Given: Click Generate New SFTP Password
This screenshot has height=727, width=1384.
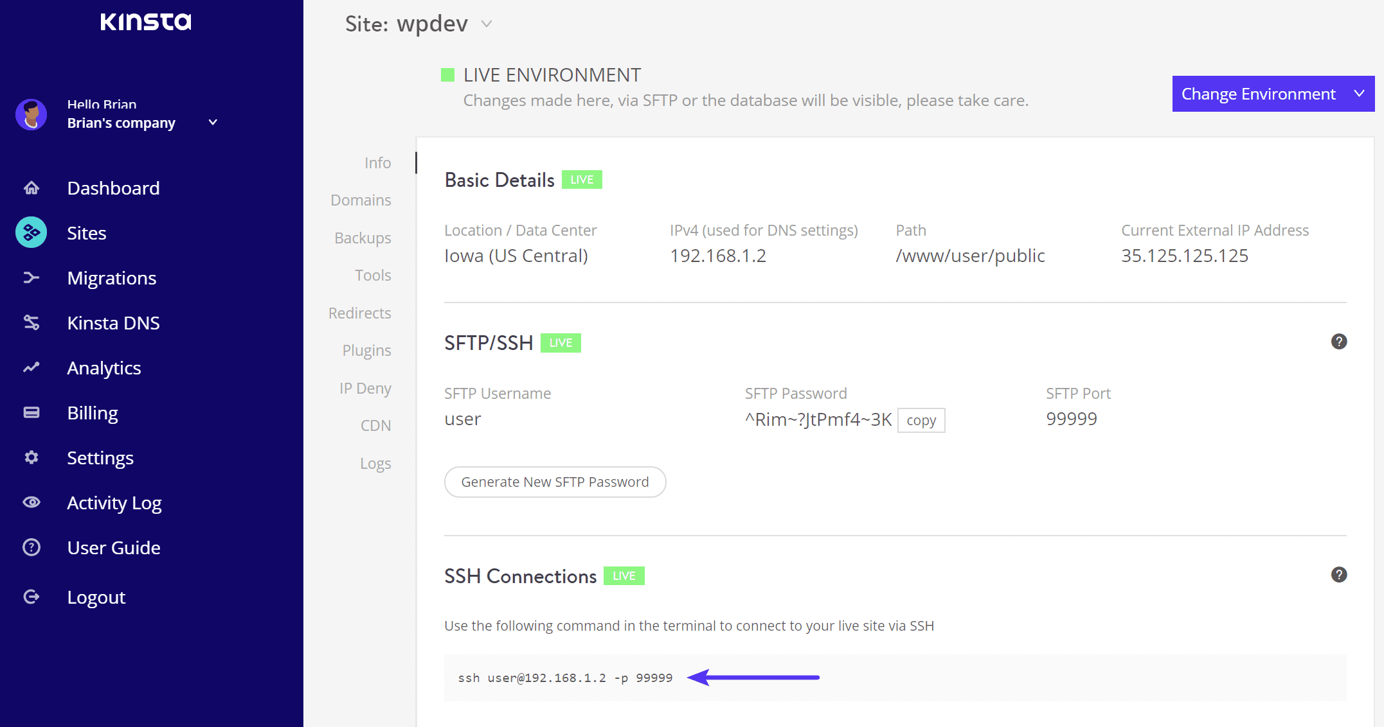Looking at the screenshot, I should pos(555,482).
